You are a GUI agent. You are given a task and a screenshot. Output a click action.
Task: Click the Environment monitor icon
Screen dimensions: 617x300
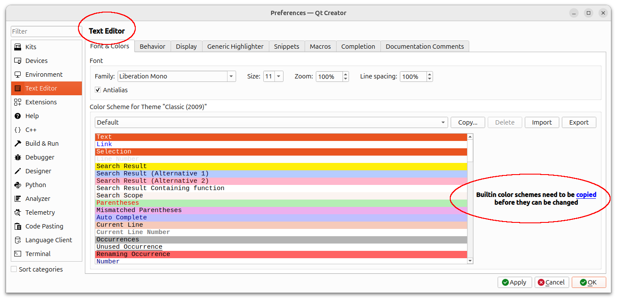(x=18, y=75)
